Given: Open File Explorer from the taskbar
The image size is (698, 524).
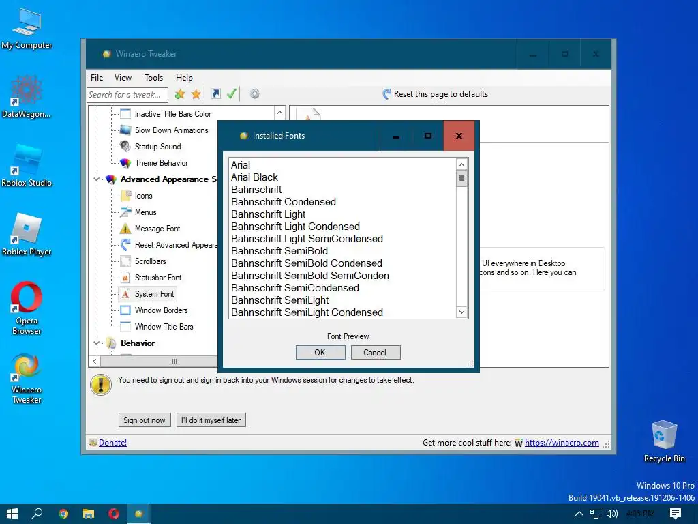Looking at the screenshot, I should click(x=89, y=514).
